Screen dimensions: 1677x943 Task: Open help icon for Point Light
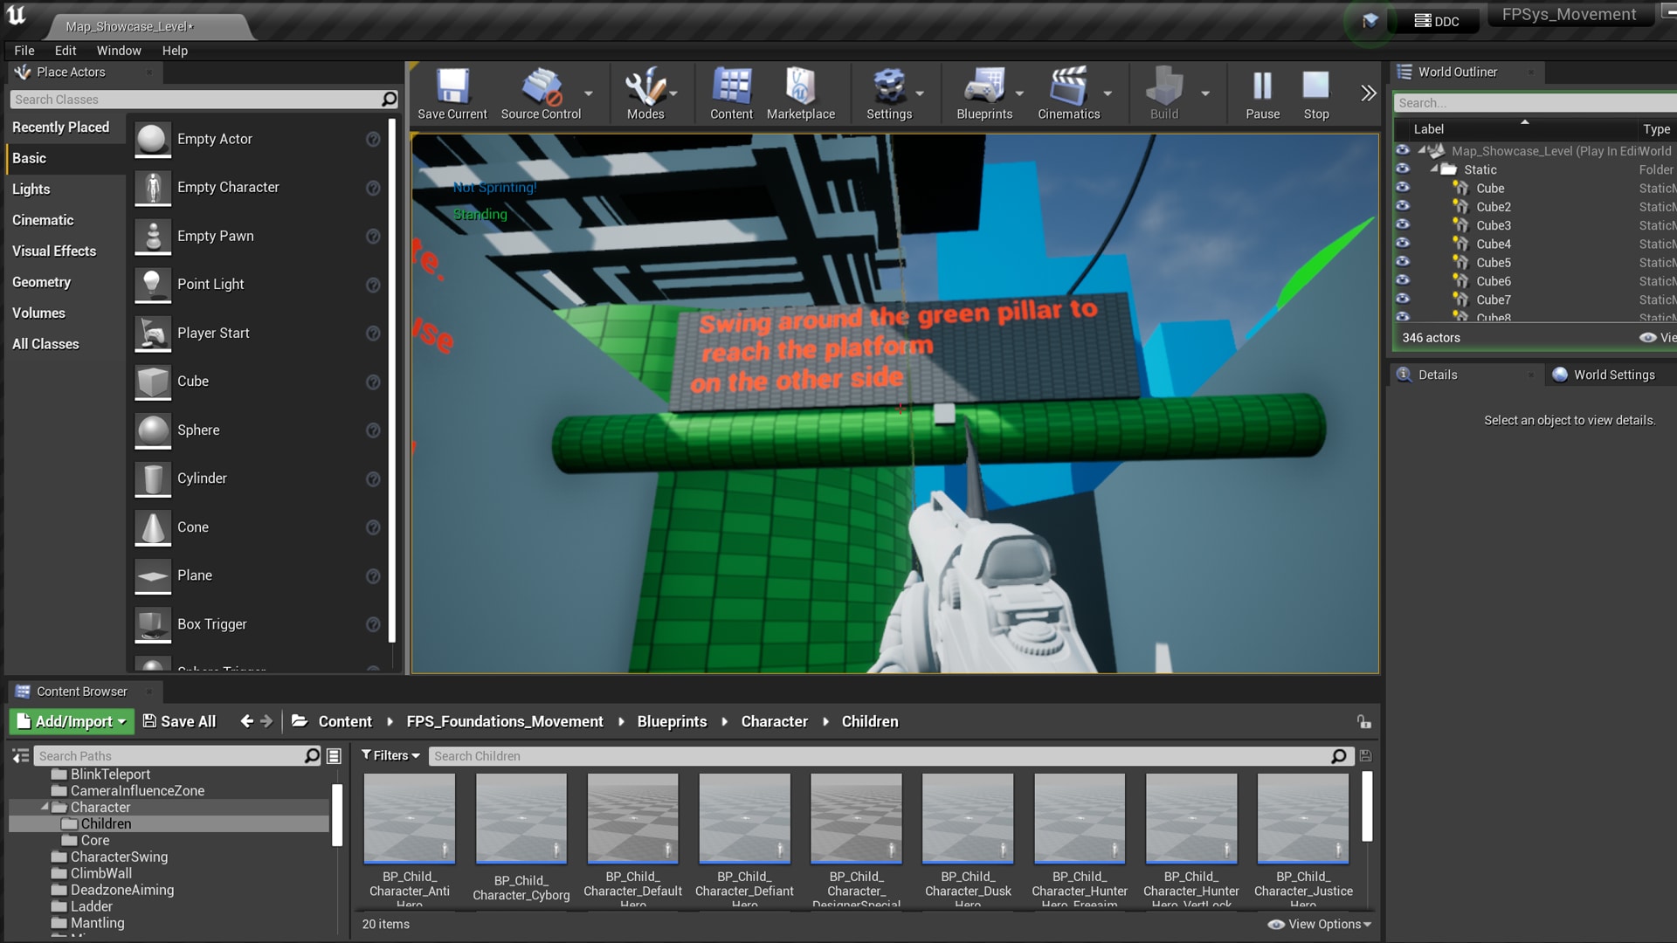click(x=373, y=285)
